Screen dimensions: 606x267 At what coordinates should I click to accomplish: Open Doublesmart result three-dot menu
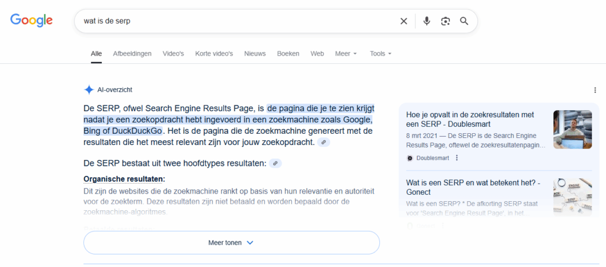tap(457, 157)
